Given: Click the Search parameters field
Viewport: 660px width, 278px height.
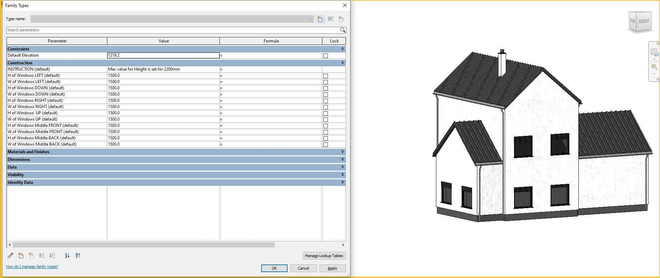Looking at the screenshot, I should point(173,30).
